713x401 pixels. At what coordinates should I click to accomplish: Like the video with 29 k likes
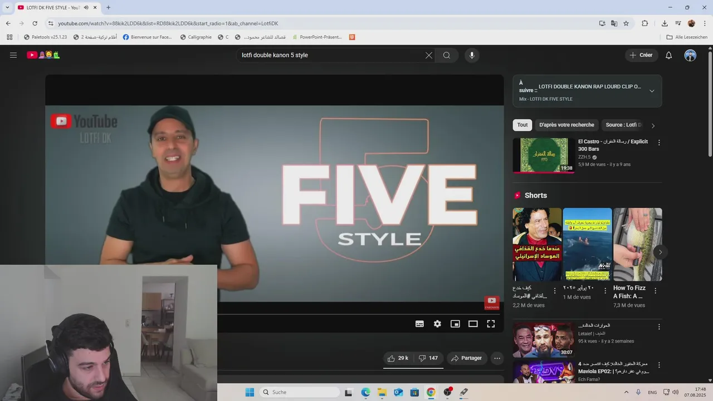tap(398, 358)
